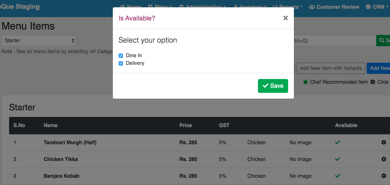Click gear icon for Chicken Tikka
Viewport: 390px width, 185px height.
[x=383, y=159]
